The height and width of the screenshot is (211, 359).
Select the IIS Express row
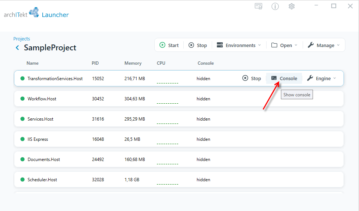coord(179,139)
